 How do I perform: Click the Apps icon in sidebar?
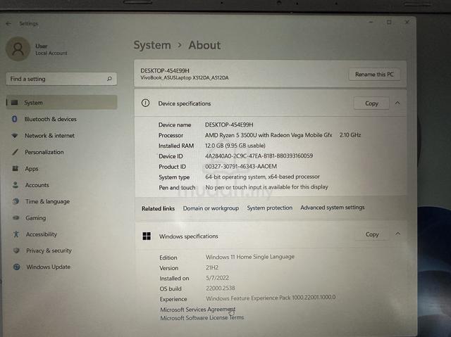coord(16,169)
